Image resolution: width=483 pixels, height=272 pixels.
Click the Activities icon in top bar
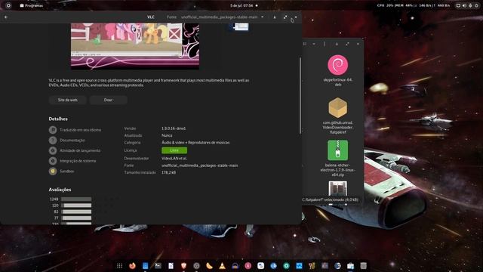tap(8, 5)
